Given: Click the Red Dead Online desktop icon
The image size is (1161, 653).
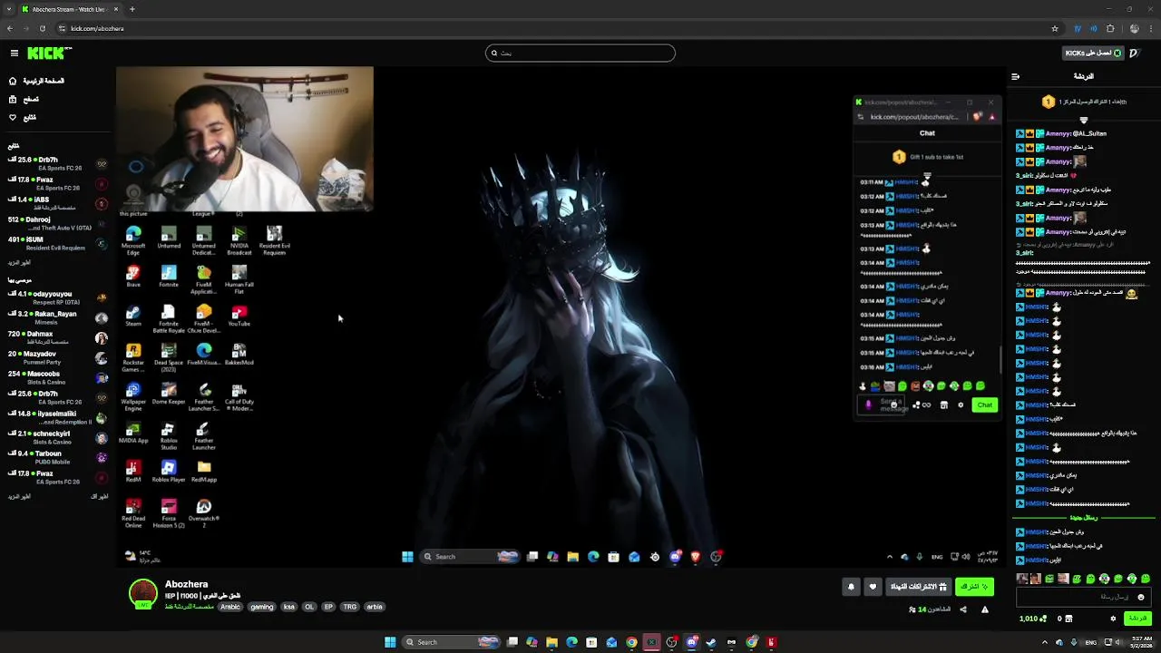Looking at the screenshot, I should tap(133, 513).
